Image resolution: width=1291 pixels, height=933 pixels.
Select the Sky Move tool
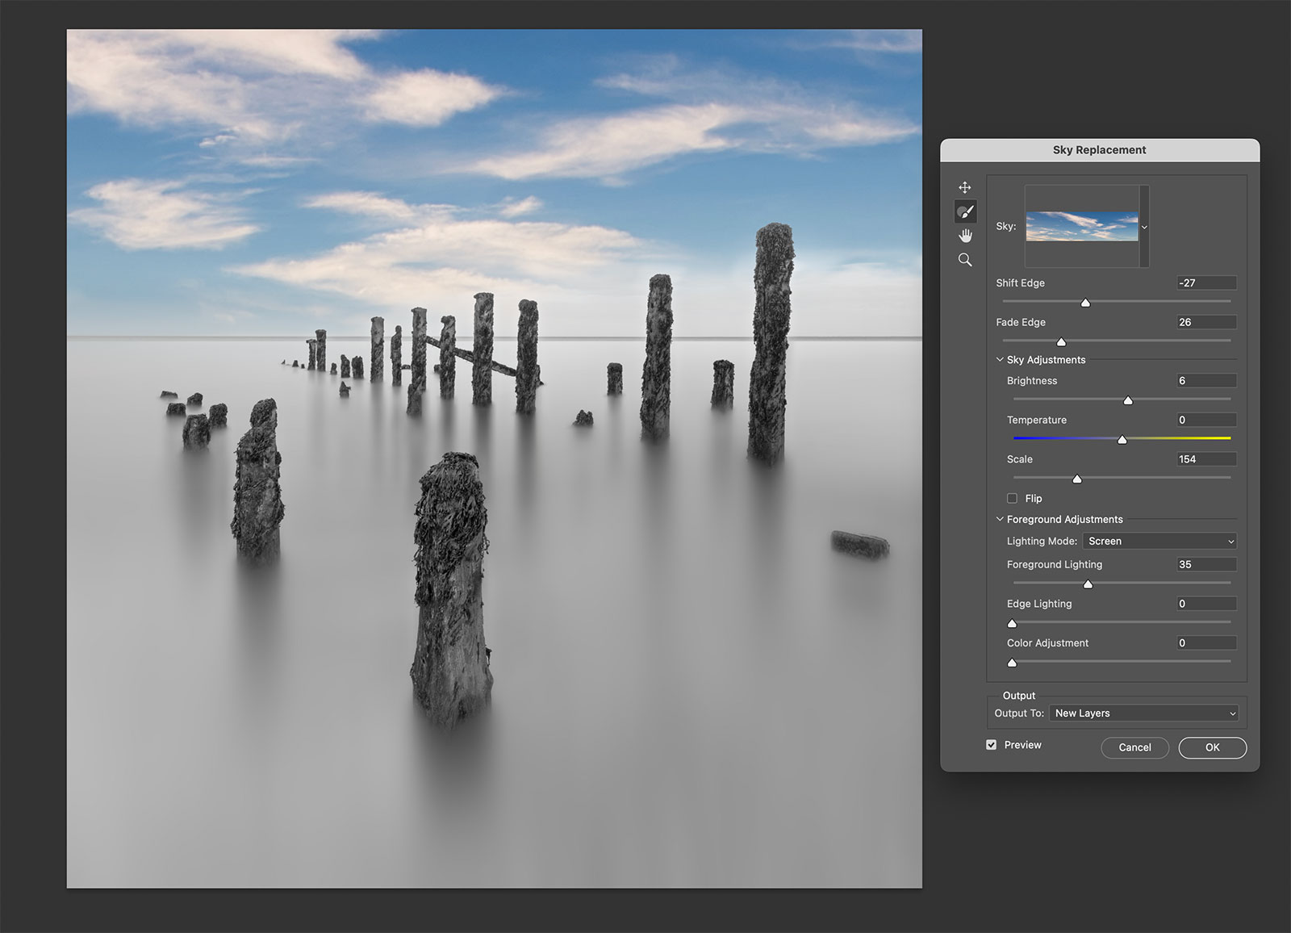[965, 187]
